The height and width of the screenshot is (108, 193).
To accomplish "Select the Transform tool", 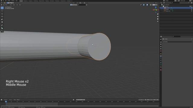I will tap(2, 22).
